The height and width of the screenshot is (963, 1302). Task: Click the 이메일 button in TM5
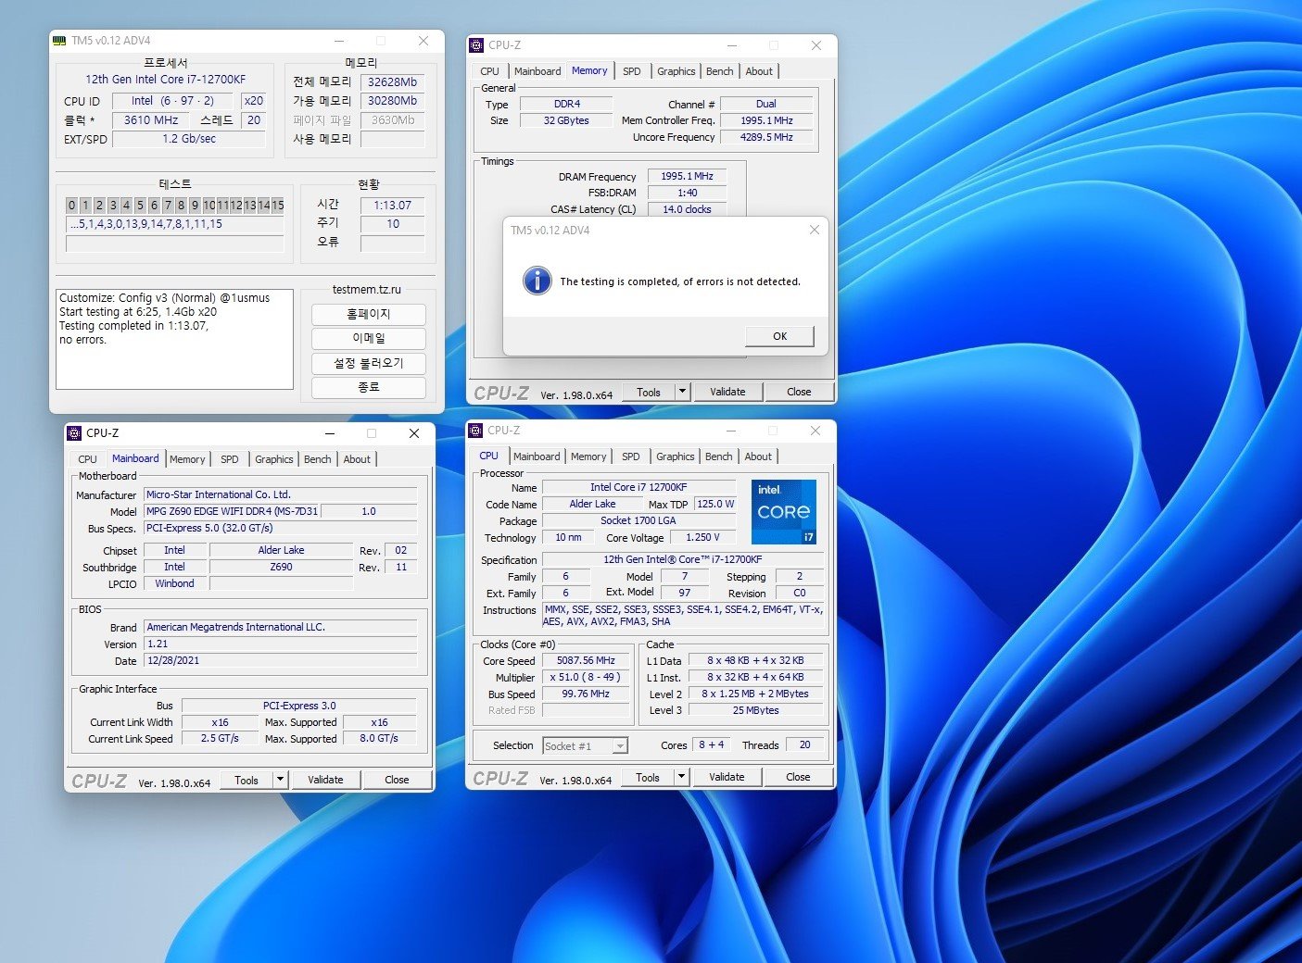coord(369,338)
